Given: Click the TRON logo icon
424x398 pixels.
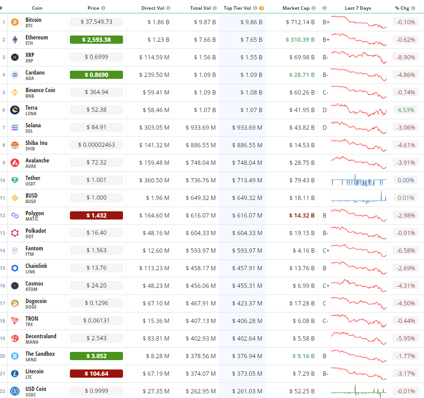Looking at the screenshot, I should coord(15,321).
